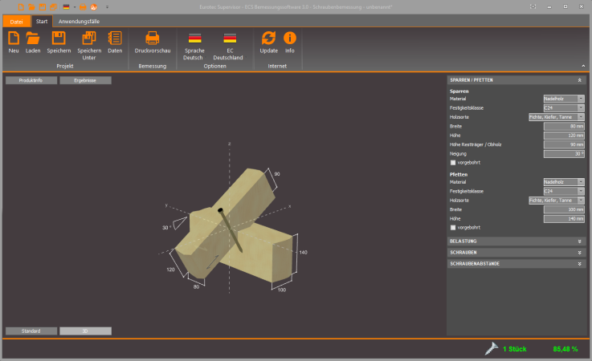
Task: Open Druckvorschau print preview
Action: point(153,39)
